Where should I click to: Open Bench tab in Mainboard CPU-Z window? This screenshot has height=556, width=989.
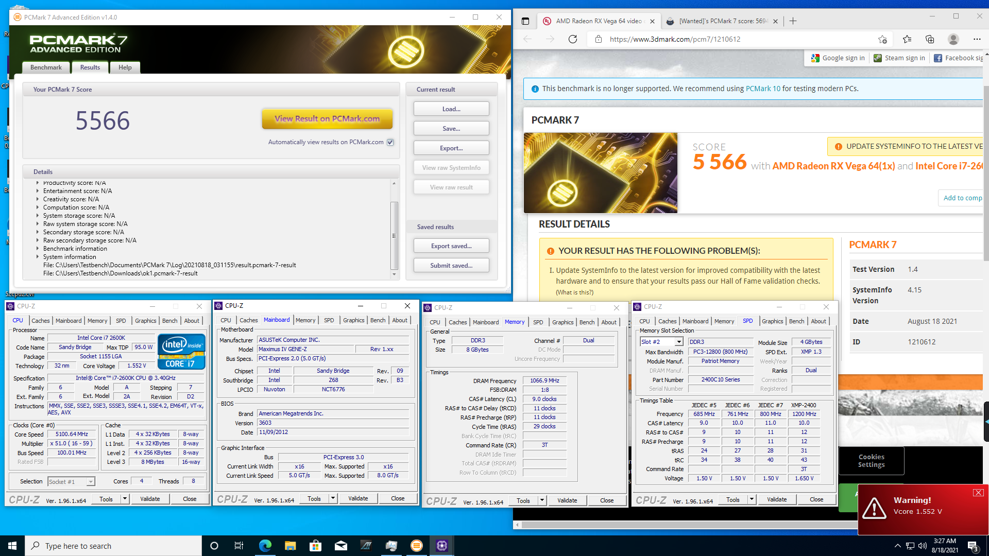[x=378, y=320]
